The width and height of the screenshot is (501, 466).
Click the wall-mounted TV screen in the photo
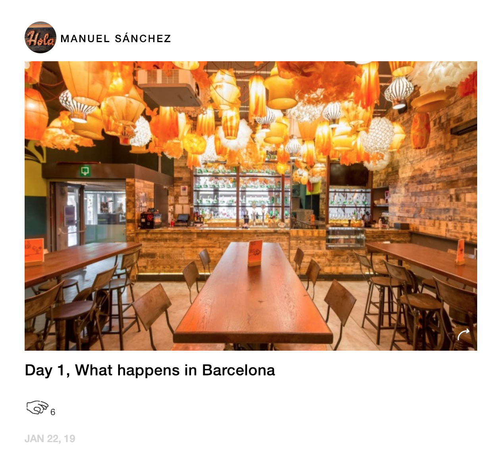pyautogui.click(x=349, y=175)
